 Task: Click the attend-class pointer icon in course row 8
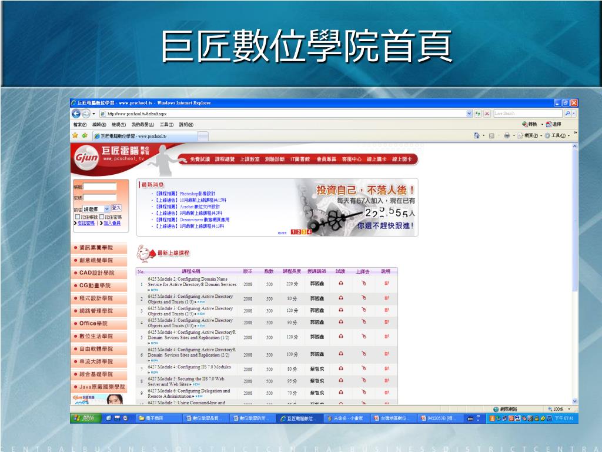[363, 381]
